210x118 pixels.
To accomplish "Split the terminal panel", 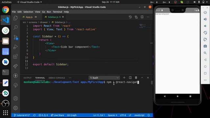I will (130, 78).
